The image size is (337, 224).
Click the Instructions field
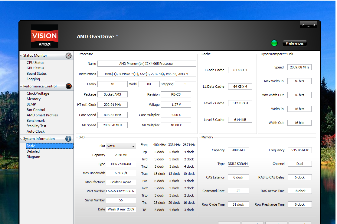point(147,74)
